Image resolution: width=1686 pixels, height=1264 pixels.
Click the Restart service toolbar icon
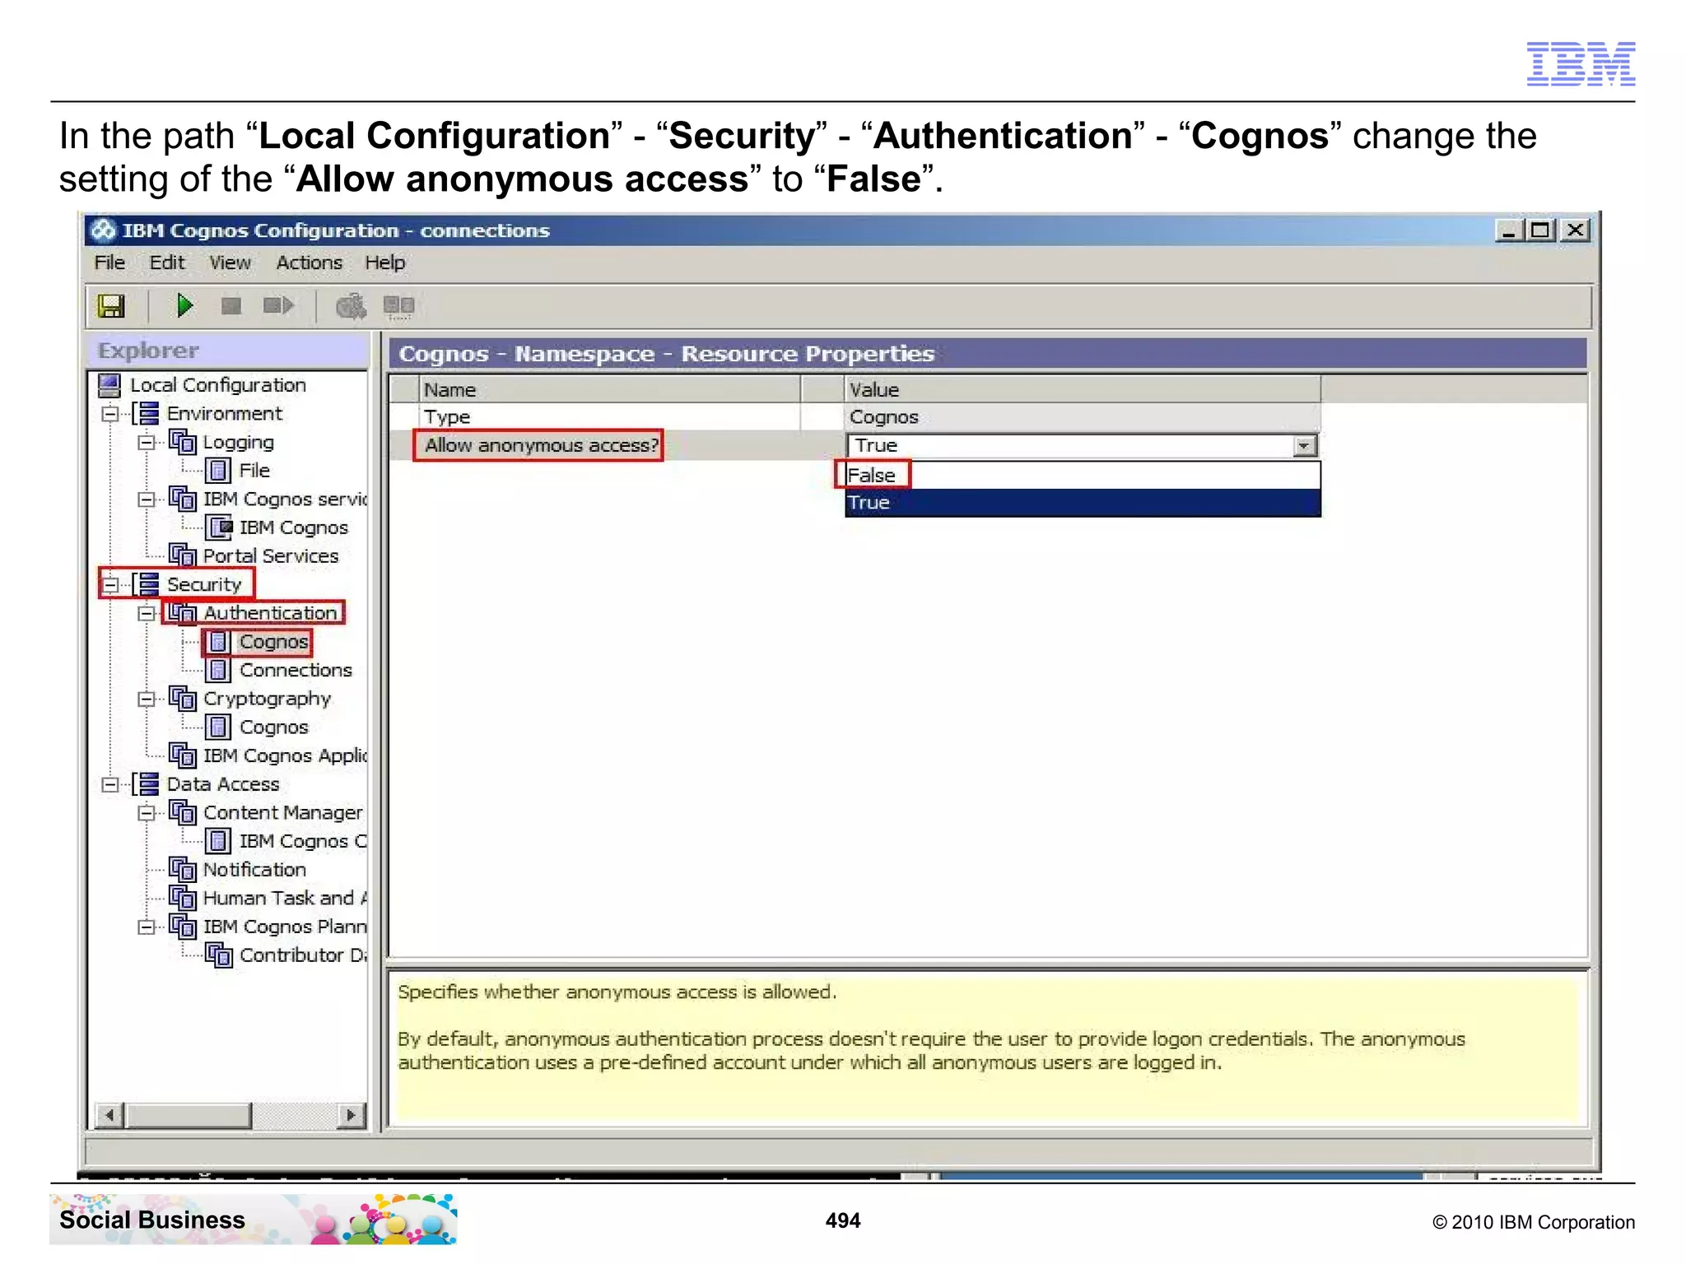[x=278, y=306]
